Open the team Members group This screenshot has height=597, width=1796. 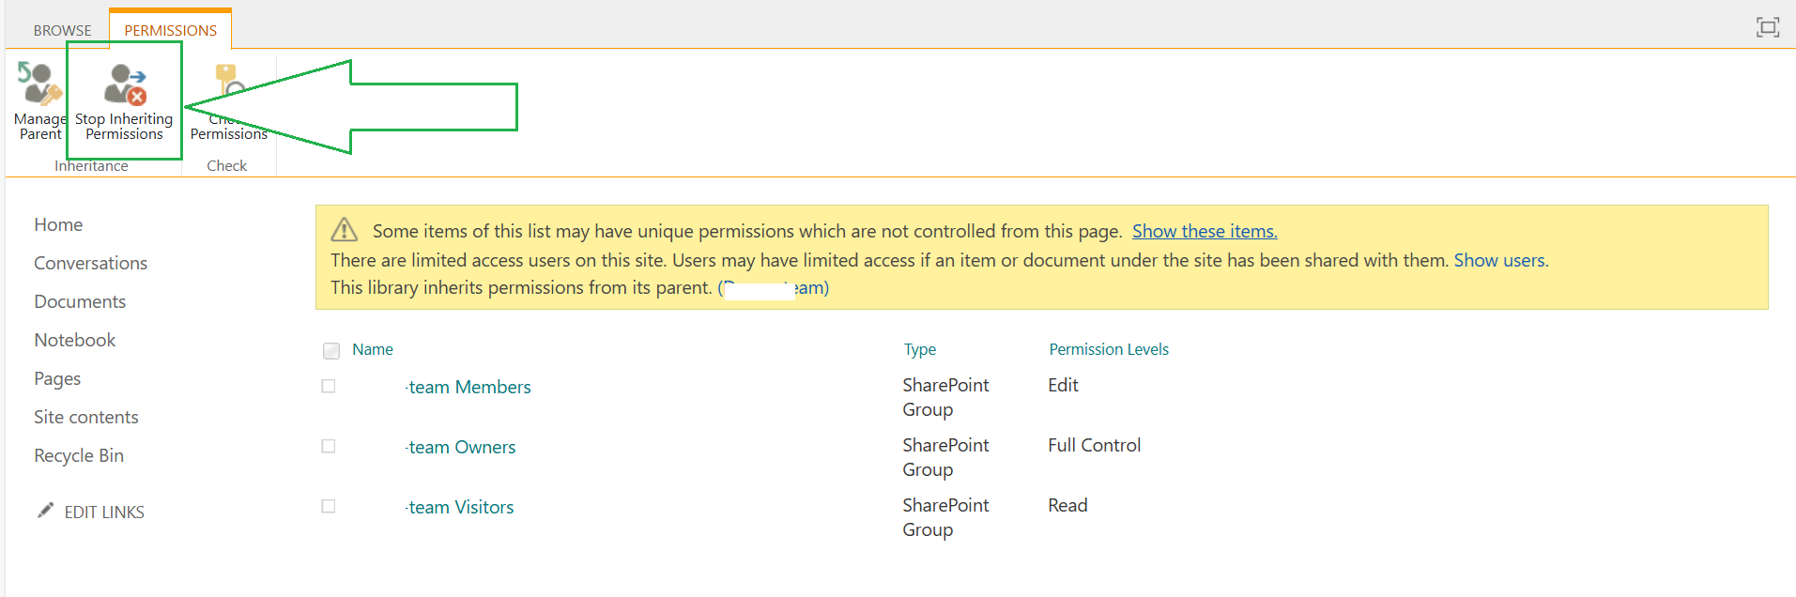468,387
